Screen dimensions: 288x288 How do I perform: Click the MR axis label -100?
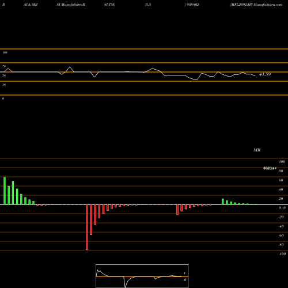[282, 254]
